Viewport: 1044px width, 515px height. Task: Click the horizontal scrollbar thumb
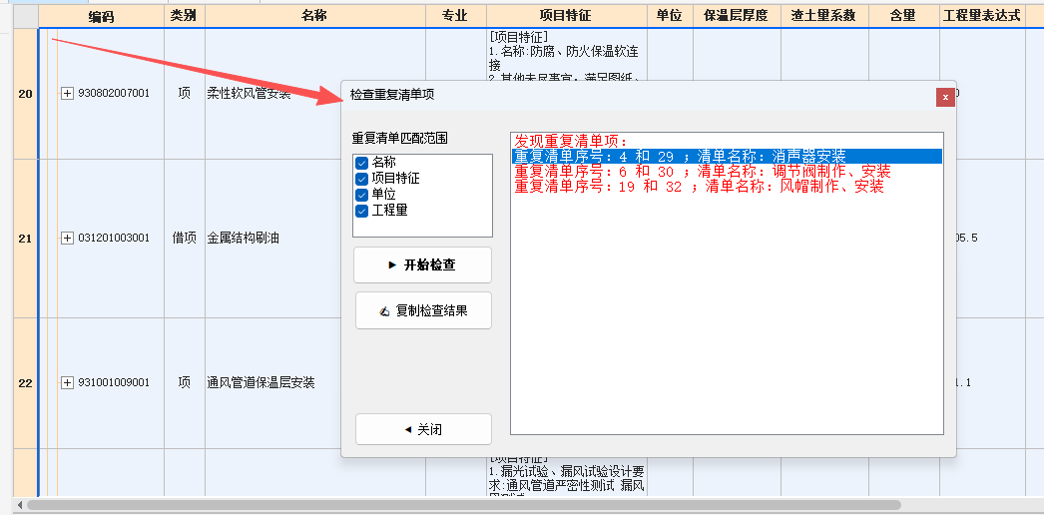pyautogui.click(x=463, y=505)
